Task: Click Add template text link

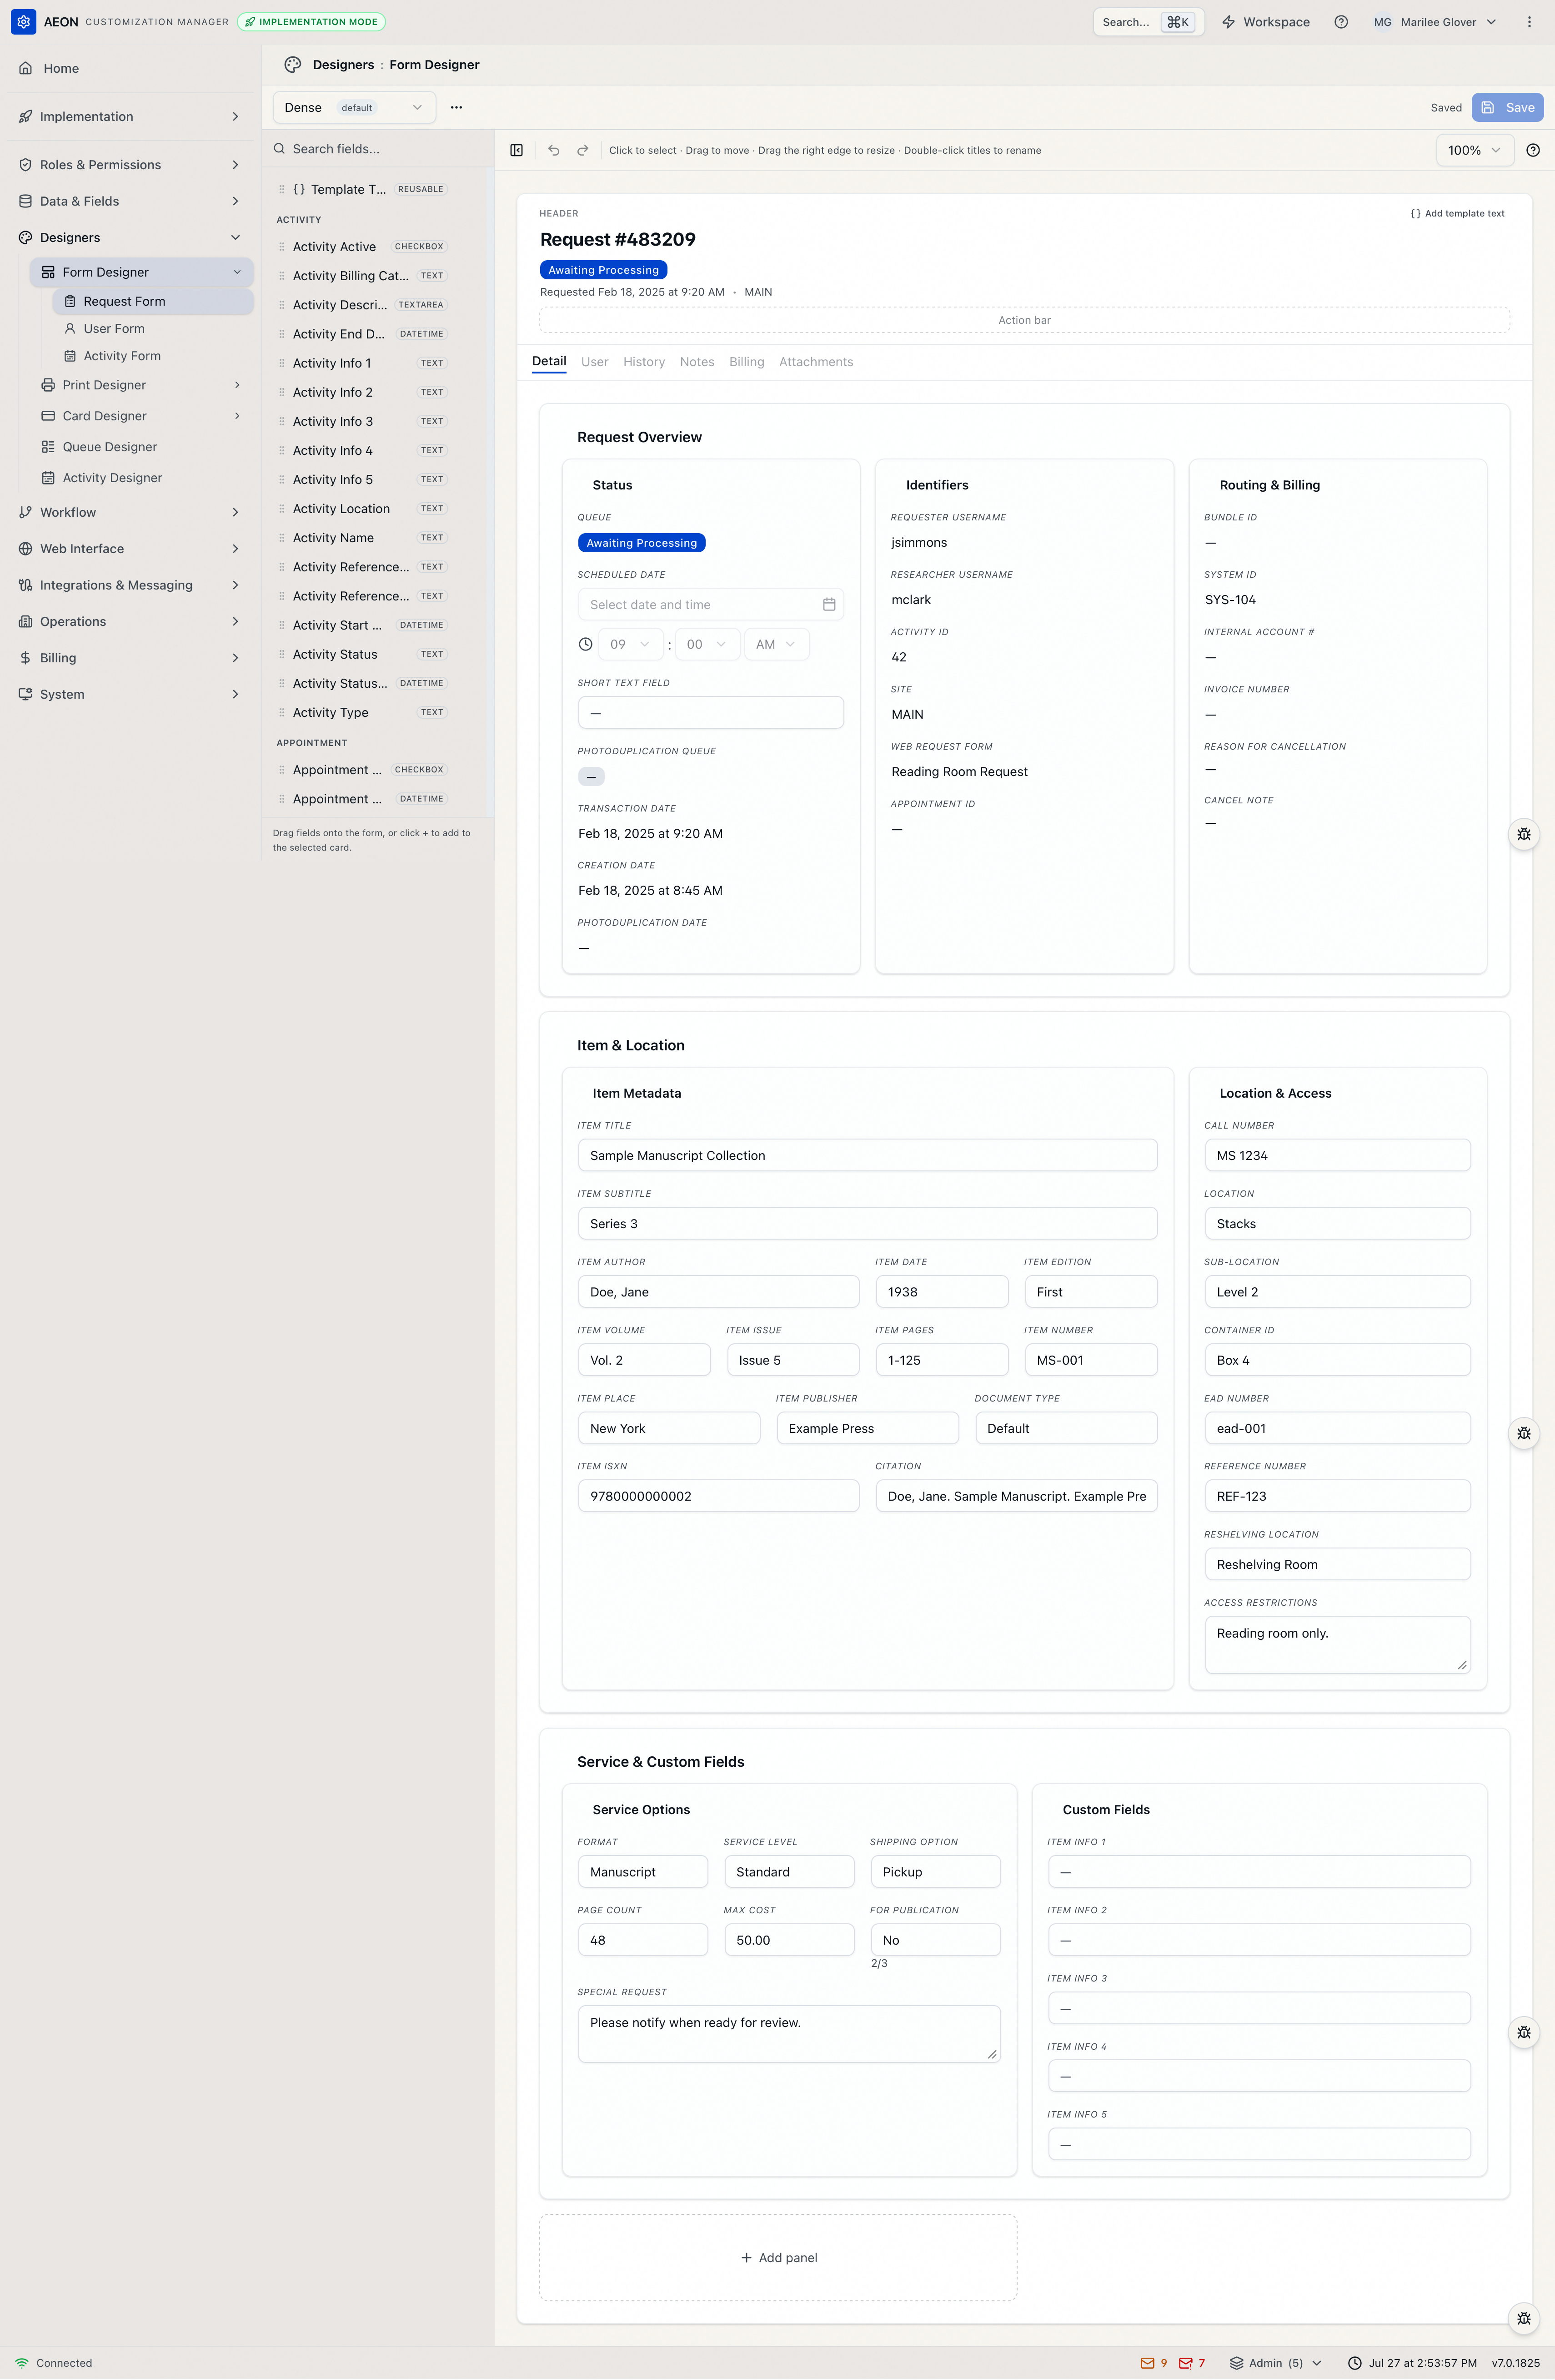Action: [1457, 213]
